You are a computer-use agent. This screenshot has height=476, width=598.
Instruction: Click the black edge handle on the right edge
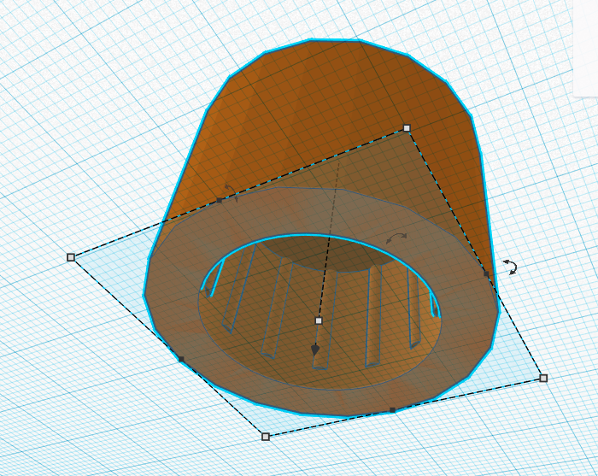click(486, 273)
